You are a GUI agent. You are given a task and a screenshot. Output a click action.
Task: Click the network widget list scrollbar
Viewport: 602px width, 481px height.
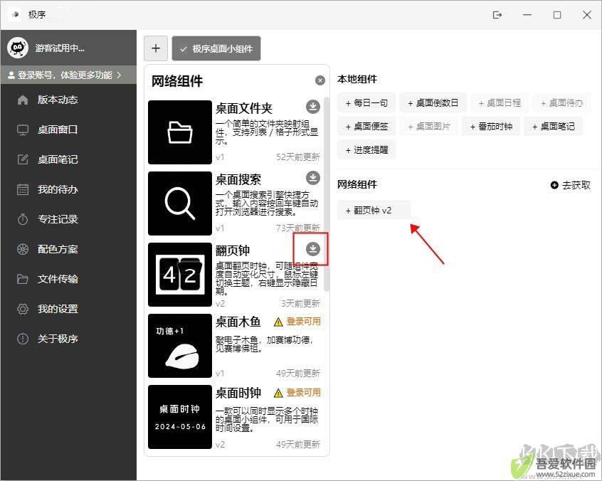tap(327, 194)
